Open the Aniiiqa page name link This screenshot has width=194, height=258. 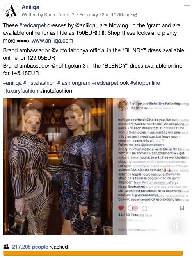[30, 7]
